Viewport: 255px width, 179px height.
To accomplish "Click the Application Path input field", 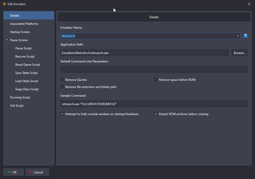I will (x=145, y=53).
